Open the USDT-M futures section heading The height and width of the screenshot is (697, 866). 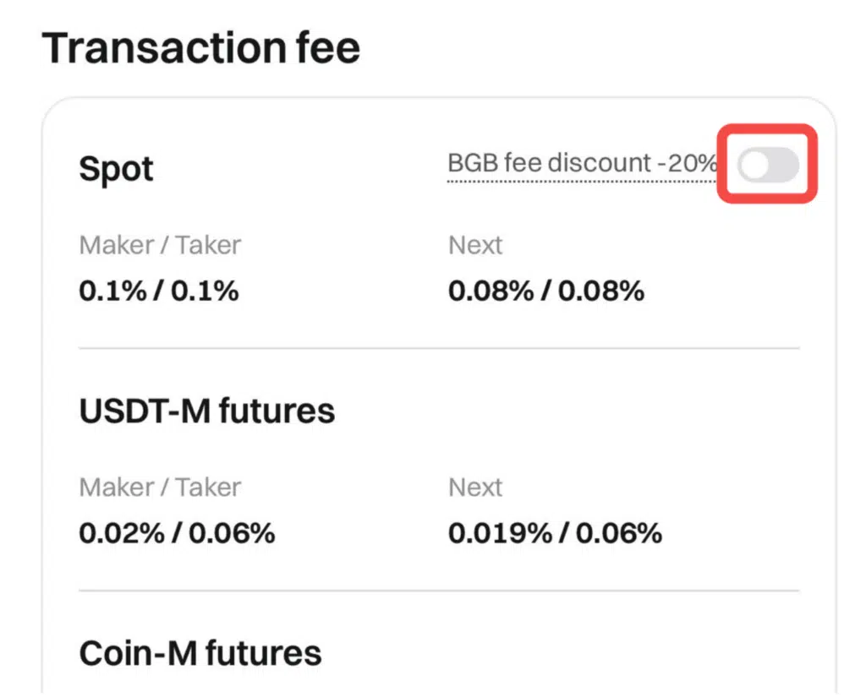point(207,411)
